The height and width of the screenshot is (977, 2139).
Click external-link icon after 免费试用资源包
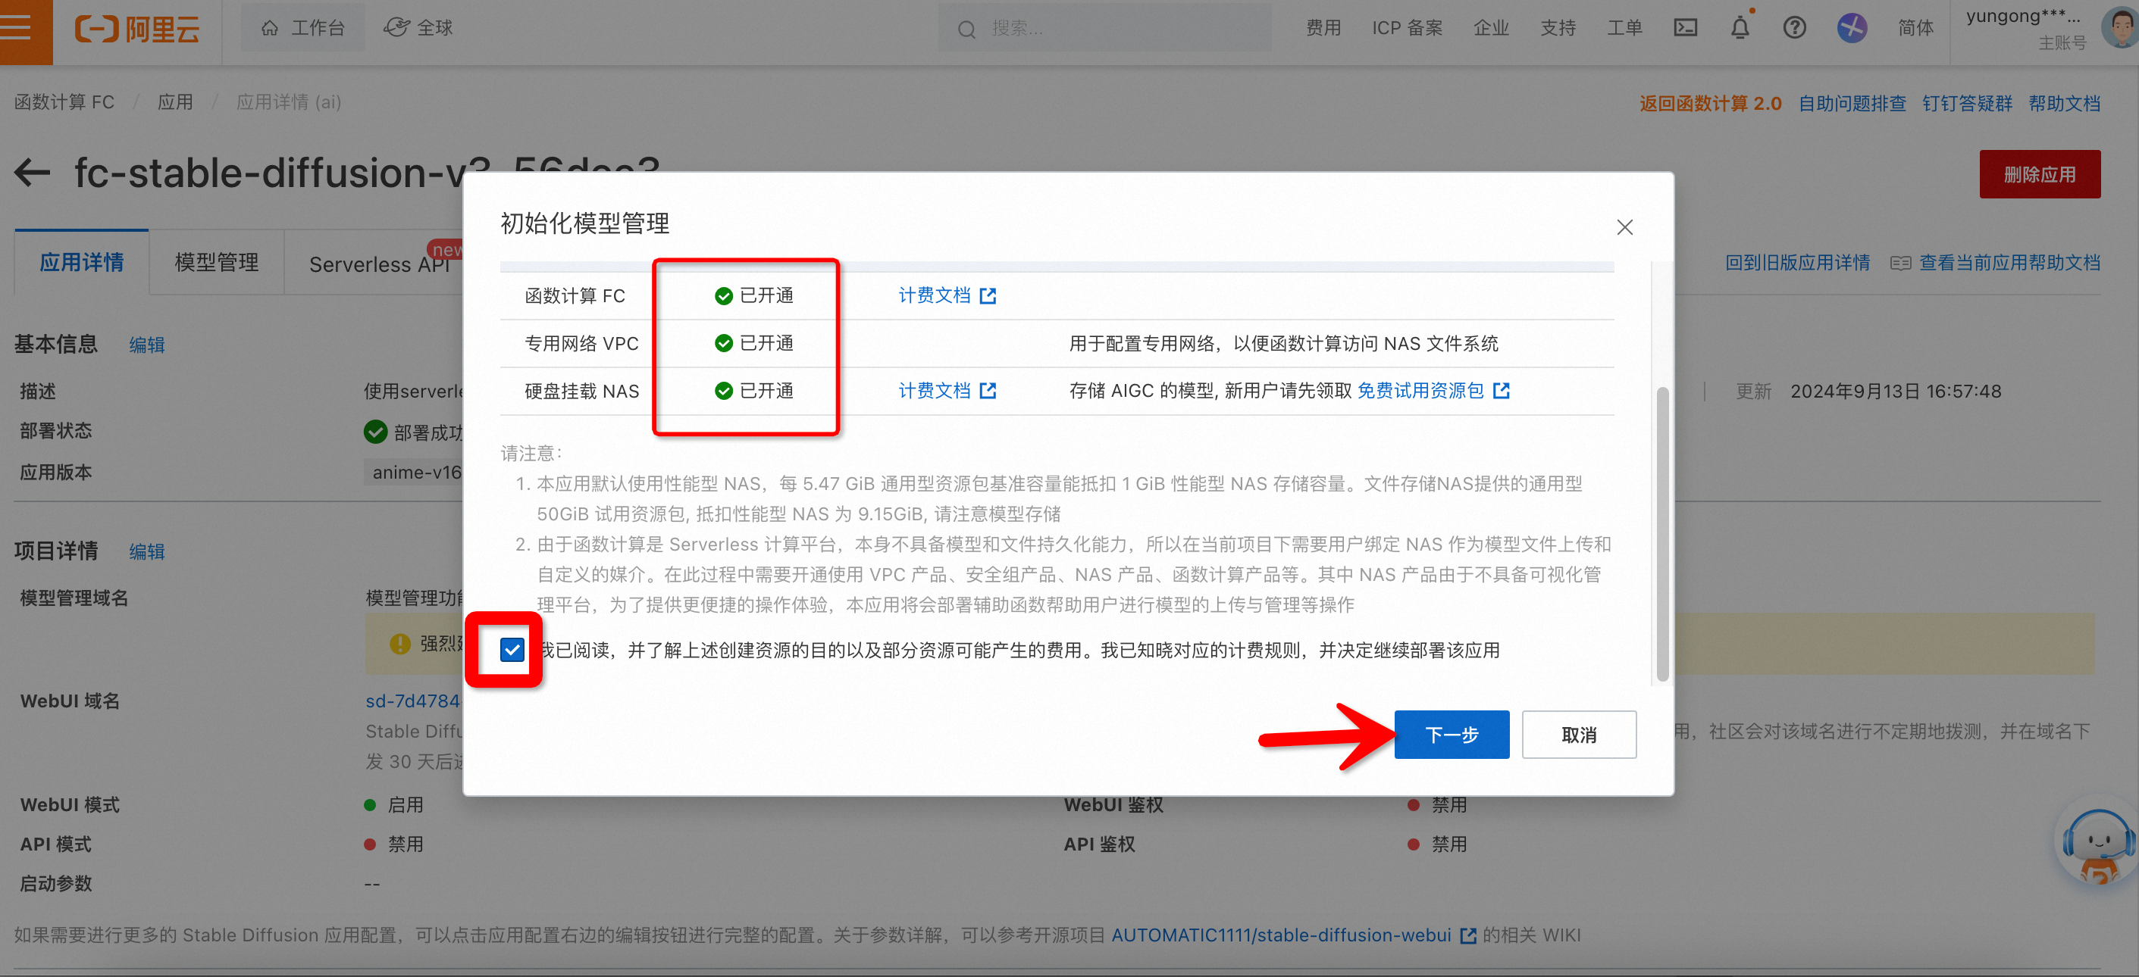click(x=1502, y=391)
